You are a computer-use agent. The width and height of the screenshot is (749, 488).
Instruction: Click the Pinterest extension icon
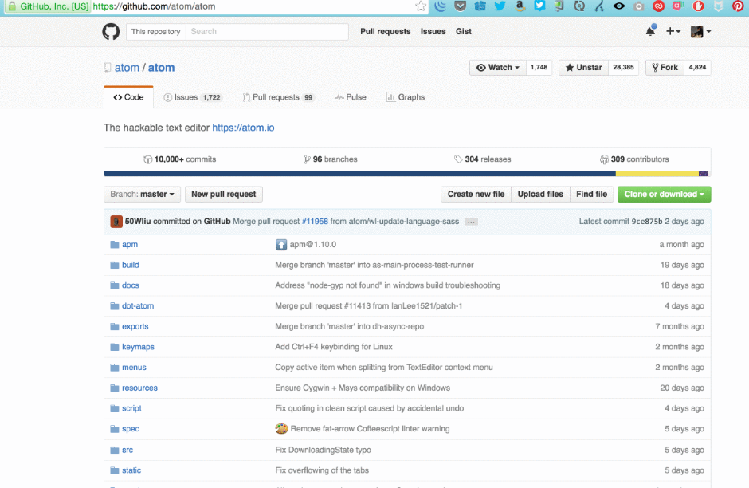[x=738, y=6]
